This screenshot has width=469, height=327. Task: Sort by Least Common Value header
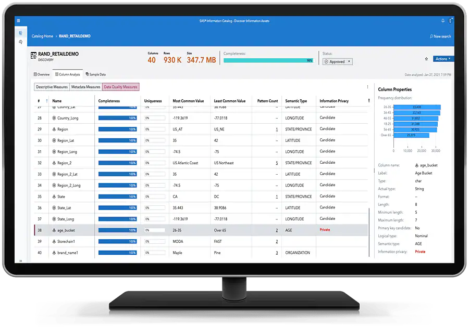(230, 101)
